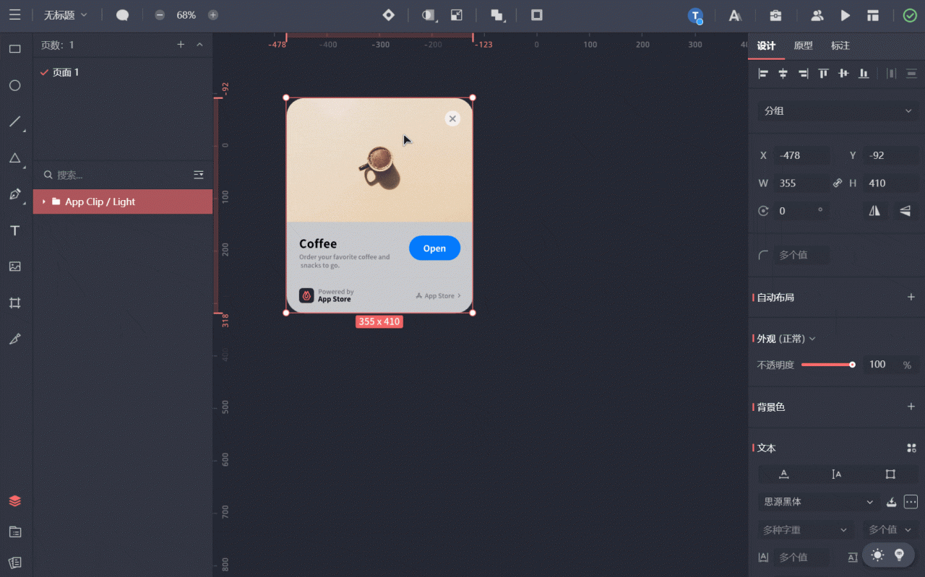
Task: Toggle the aspect ratio lock link
Action: [838, 183]
